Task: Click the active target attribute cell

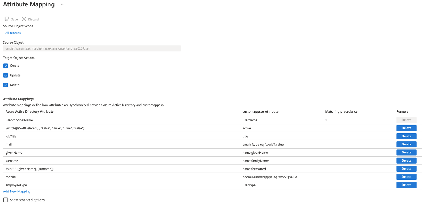Action: click(x=246, y=128)
